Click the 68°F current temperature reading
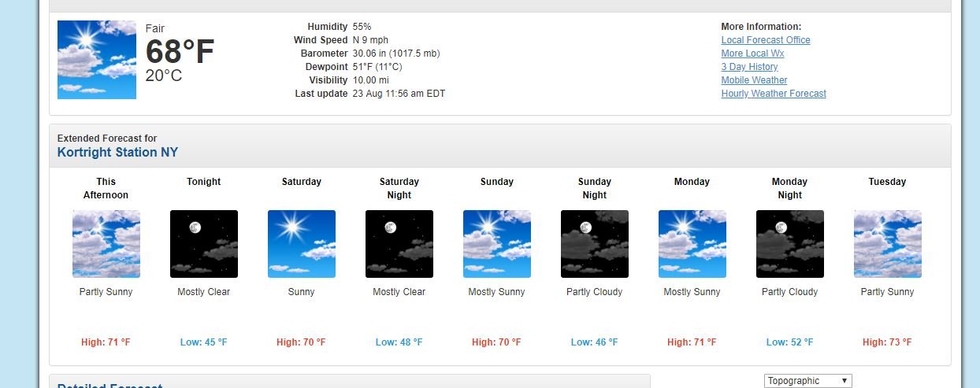This screenshot has height=388, width=980. 180,52
